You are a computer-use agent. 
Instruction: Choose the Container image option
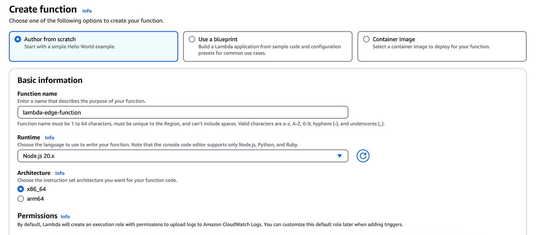tap(442, 46)
